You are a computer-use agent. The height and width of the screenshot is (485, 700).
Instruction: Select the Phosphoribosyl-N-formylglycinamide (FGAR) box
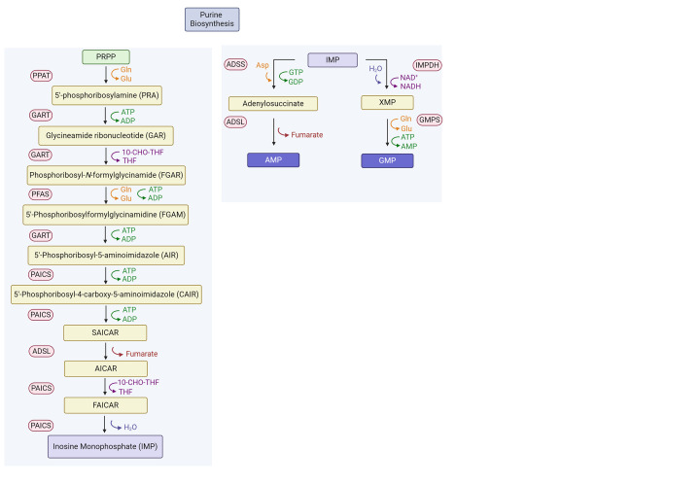pyautogui.click(x=106, y=175)
